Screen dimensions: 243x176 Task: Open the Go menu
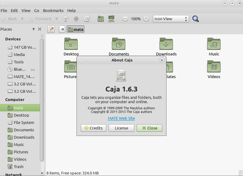coord(37,10)
